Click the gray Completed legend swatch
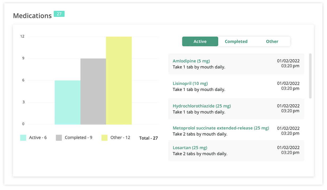Viewport: 327px width, 190px height. click(59, 138)
